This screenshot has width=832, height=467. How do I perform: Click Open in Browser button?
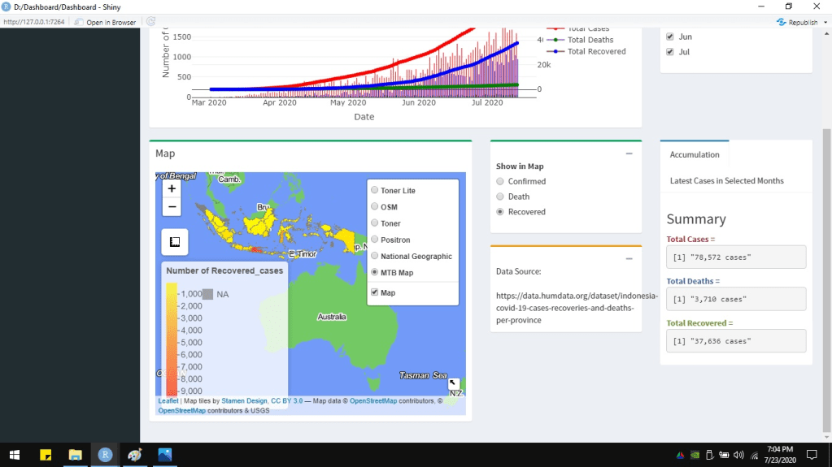point(106,22)
